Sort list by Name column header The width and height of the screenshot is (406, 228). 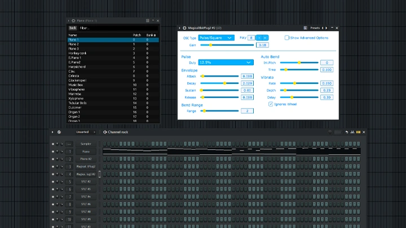pyautogui.click(x=73, y=35)
